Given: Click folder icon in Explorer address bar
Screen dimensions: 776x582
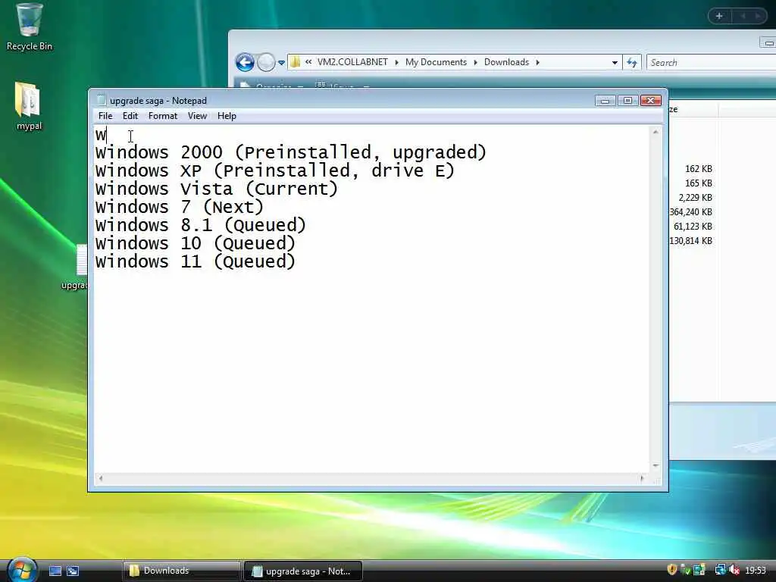Looking at the screenshot, I should 295,62.
